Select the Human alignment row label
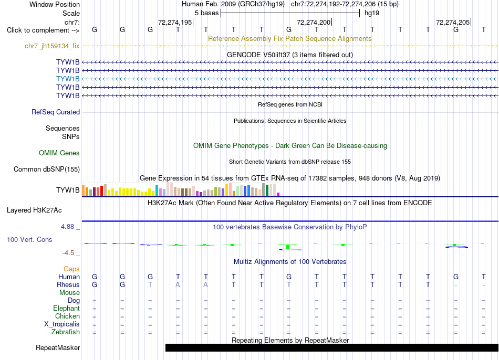The height and width of the screenshot is (360, 499). pos(69,277)
